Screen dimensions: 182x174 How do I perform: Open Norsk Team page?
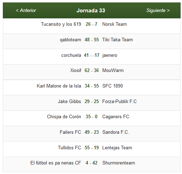click(x=114, y=24)
